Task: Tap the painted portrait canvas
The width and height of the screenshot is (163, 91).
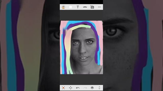Action: click(x=81, y=47)
